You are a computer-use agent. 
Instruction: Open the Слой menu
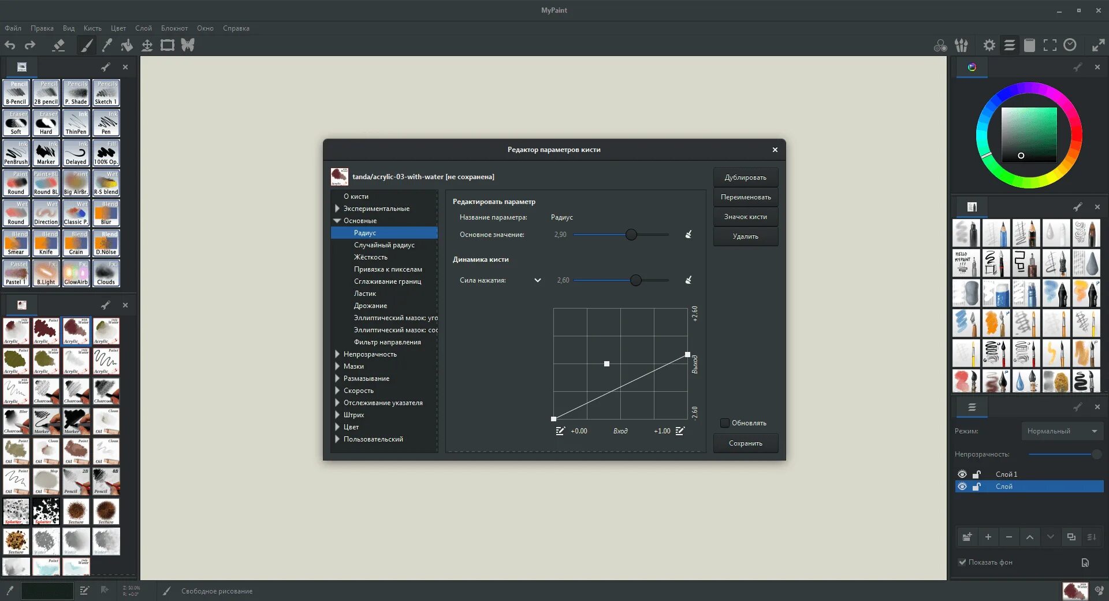click(143, 28)
